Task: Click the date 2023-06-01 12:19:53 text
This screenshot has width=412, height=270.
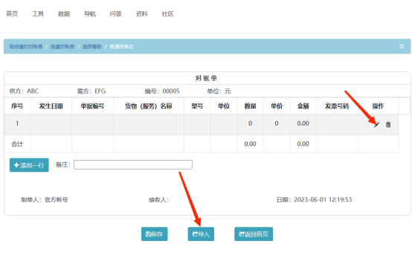Action: coord(323,200)
